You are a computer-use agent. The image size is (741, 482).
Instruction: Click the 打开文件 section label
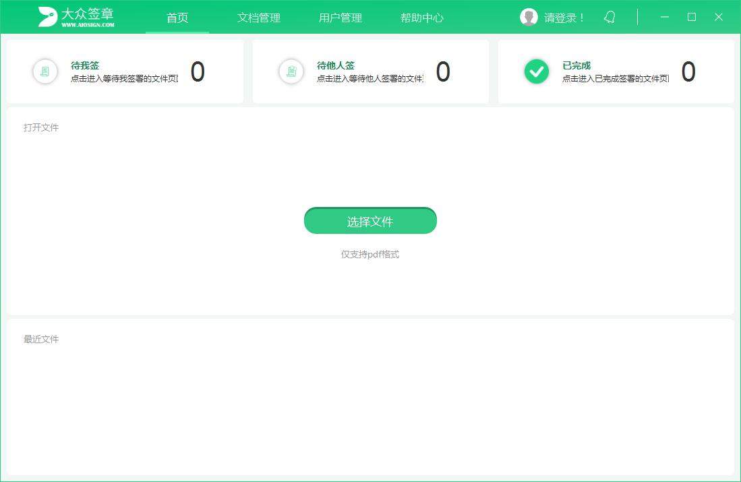pyautogui.click(x=41, y=127)
